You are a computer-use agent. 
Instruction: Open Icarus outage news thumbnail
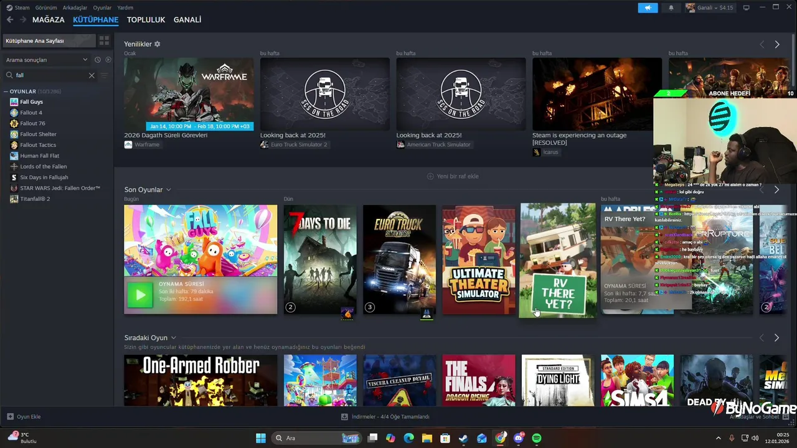pos(597,94)
